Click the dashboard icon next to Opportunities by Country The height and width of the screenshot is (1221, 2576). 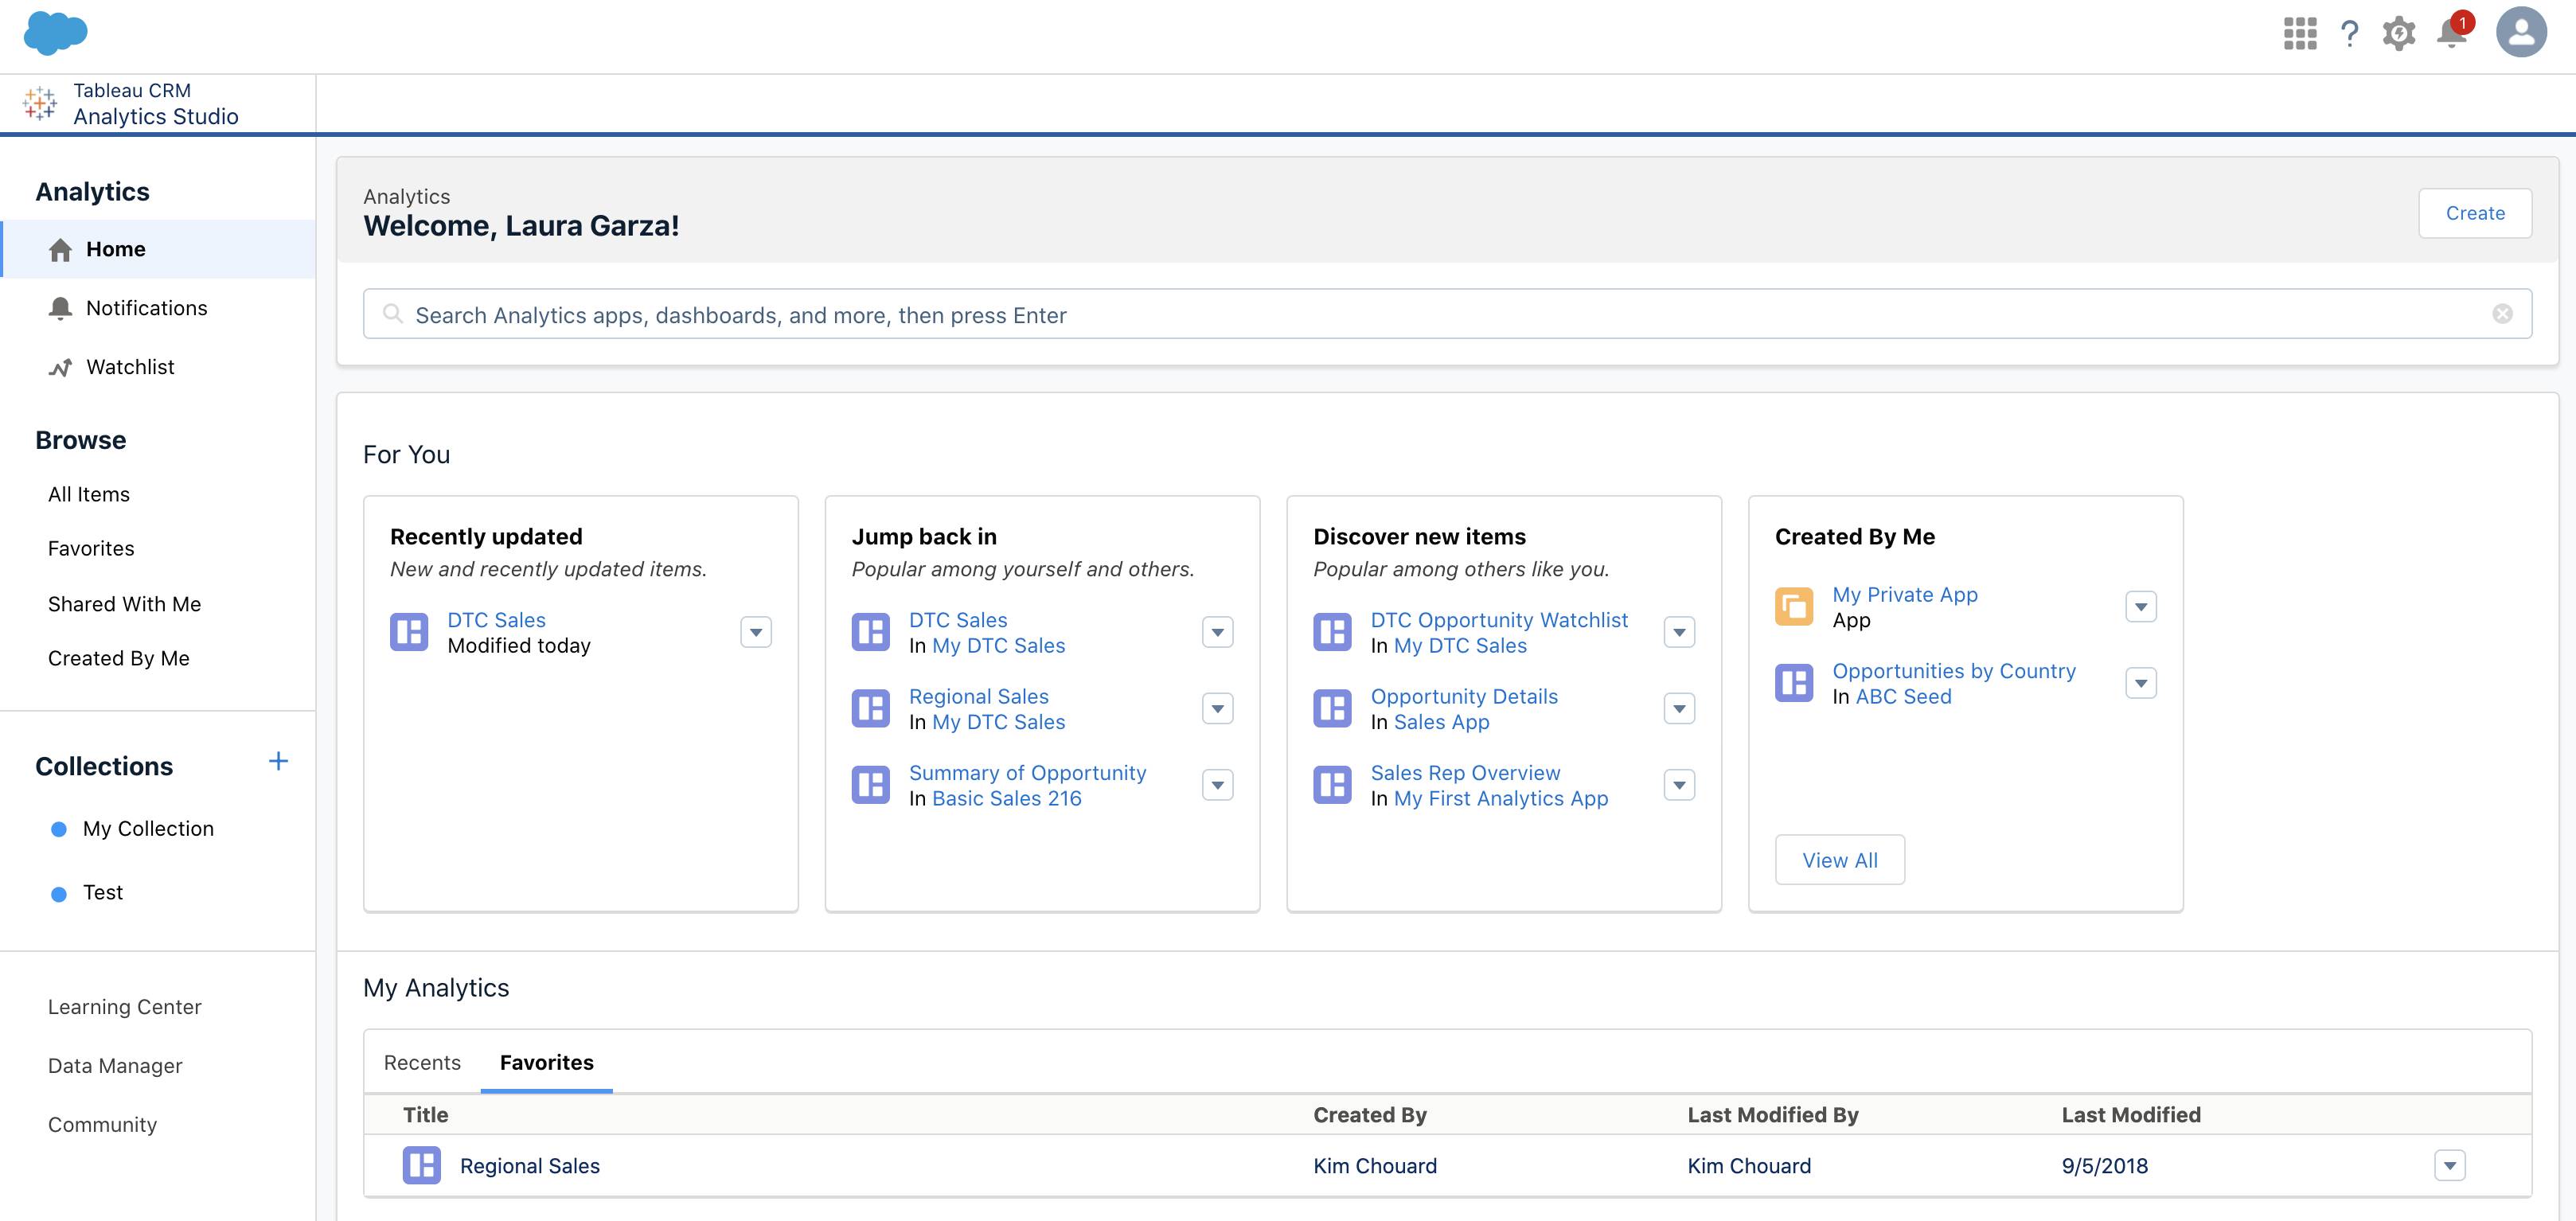pyautogui.click(x=1794, y=683)
